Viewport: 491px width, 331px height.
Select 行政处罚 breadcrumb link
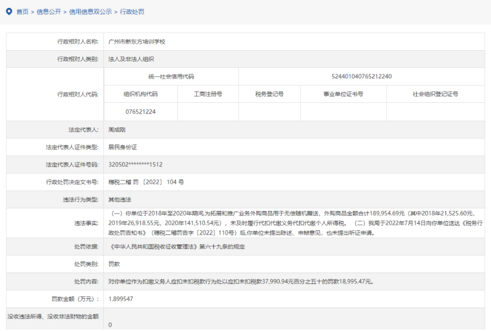[x=132, y=12]
